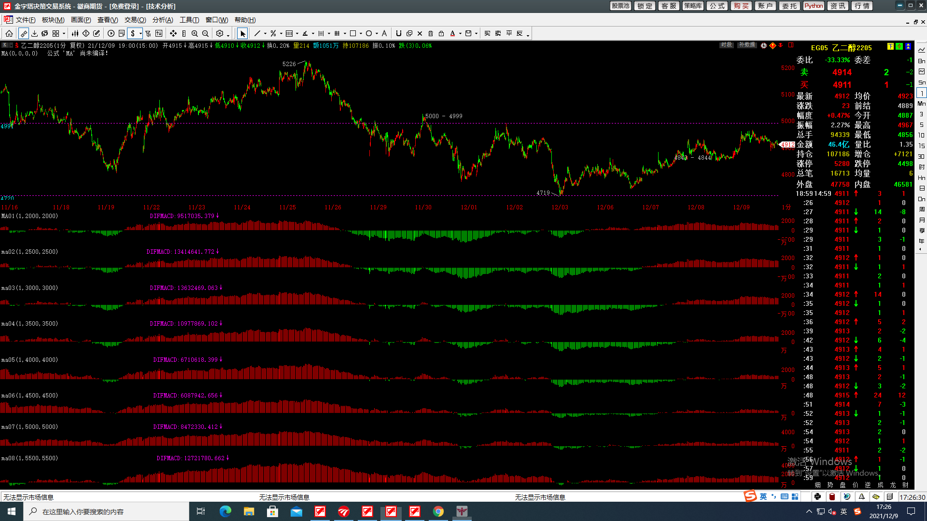The image size is (927, 521).
Task: Open the 帮助(H) menu
Action: pyautogui.click(x=245, y=20)
